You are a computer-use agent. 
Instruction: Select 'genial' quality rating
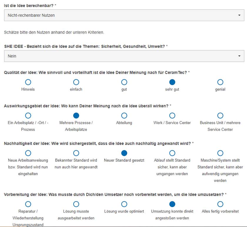(x=220, y=82)
